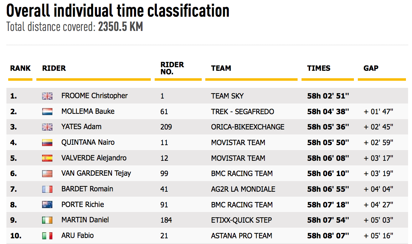
Task: Select the TREK - SEGAFREDO team name
Action: click(242, 112)
